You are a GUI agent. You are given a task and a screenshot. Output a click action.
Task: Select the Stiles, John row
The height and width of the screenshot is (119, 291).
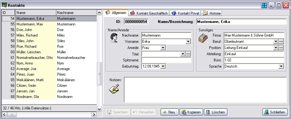point(49,41)
